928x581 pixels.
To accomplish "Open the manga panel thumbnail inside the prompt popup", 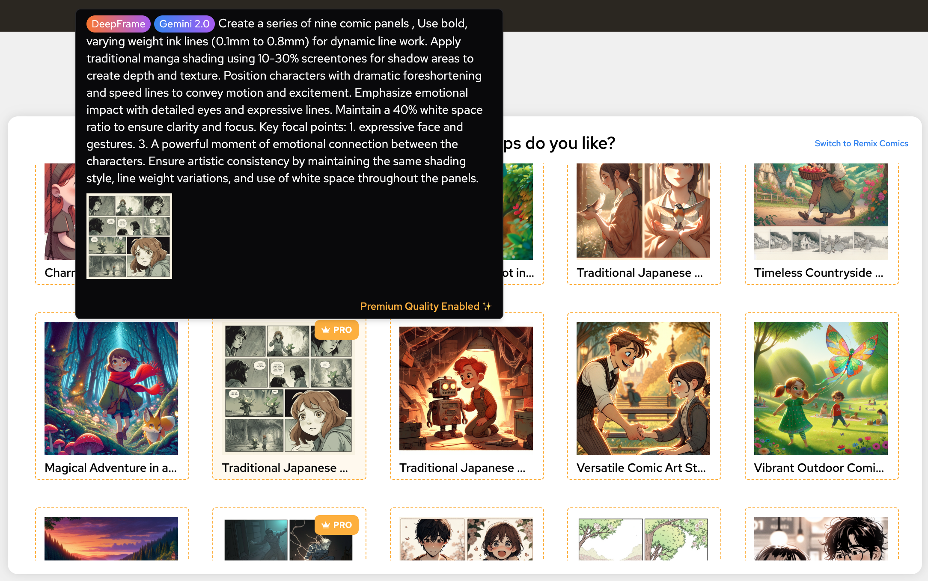I will click(129, 236).
